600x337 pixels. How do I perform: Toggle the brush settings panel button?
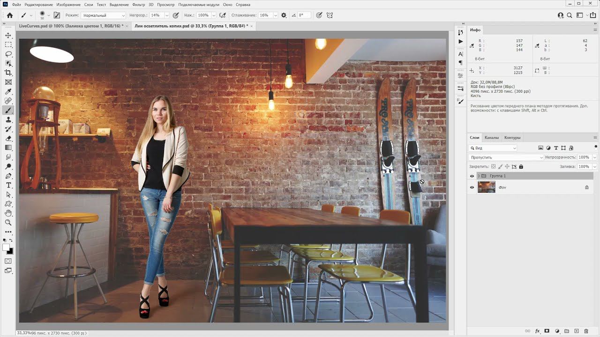58,15
